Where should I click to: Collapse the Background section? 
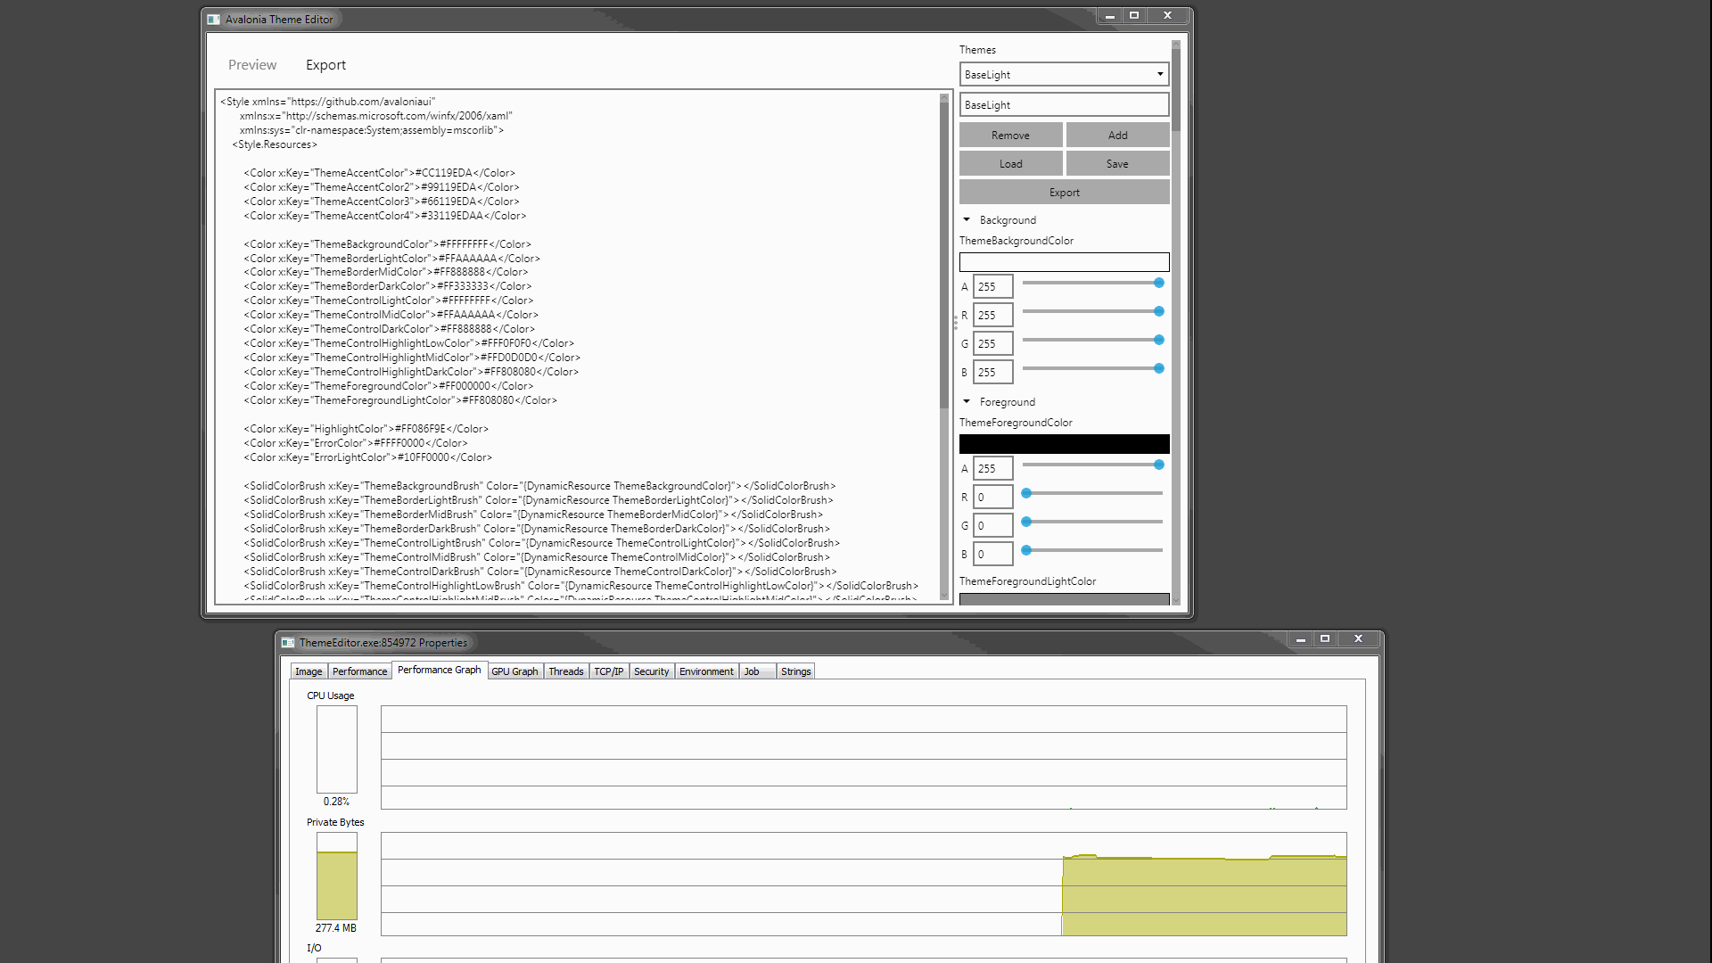[x=967, y=219]
